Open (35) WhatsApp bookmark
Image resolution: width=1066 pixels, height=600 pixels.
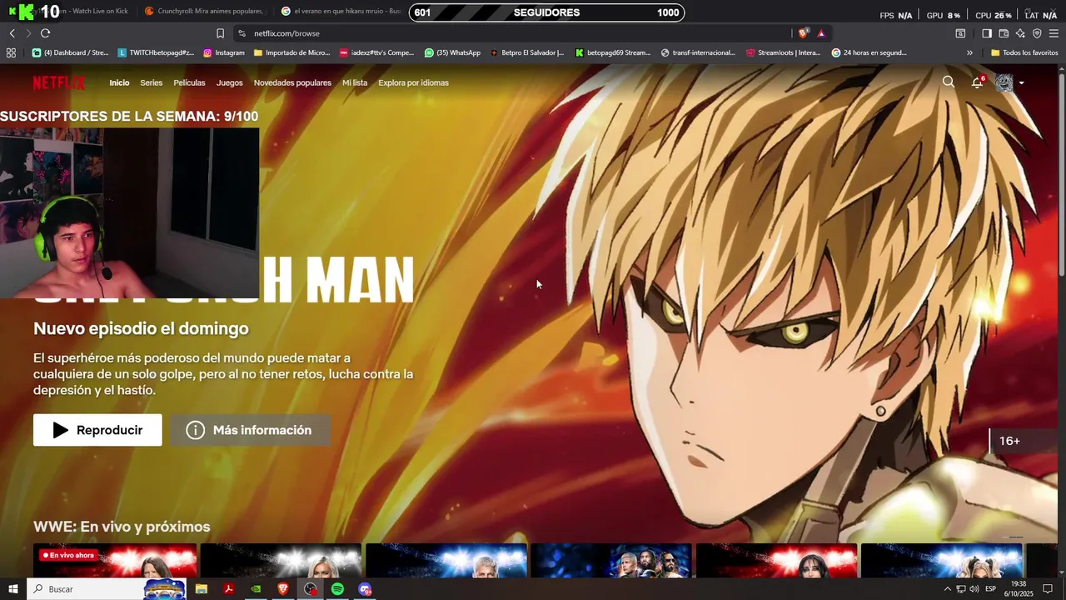tap(452, 52)
